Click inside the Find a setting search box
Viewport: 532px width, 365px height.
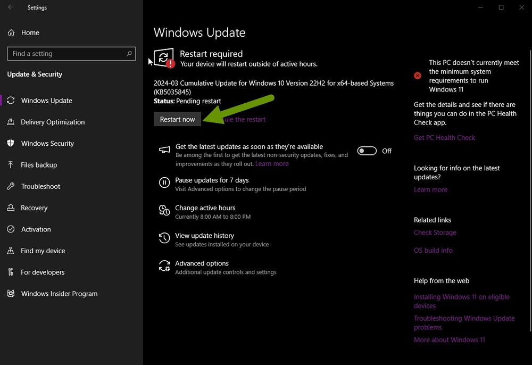click(x=71, y=53)
